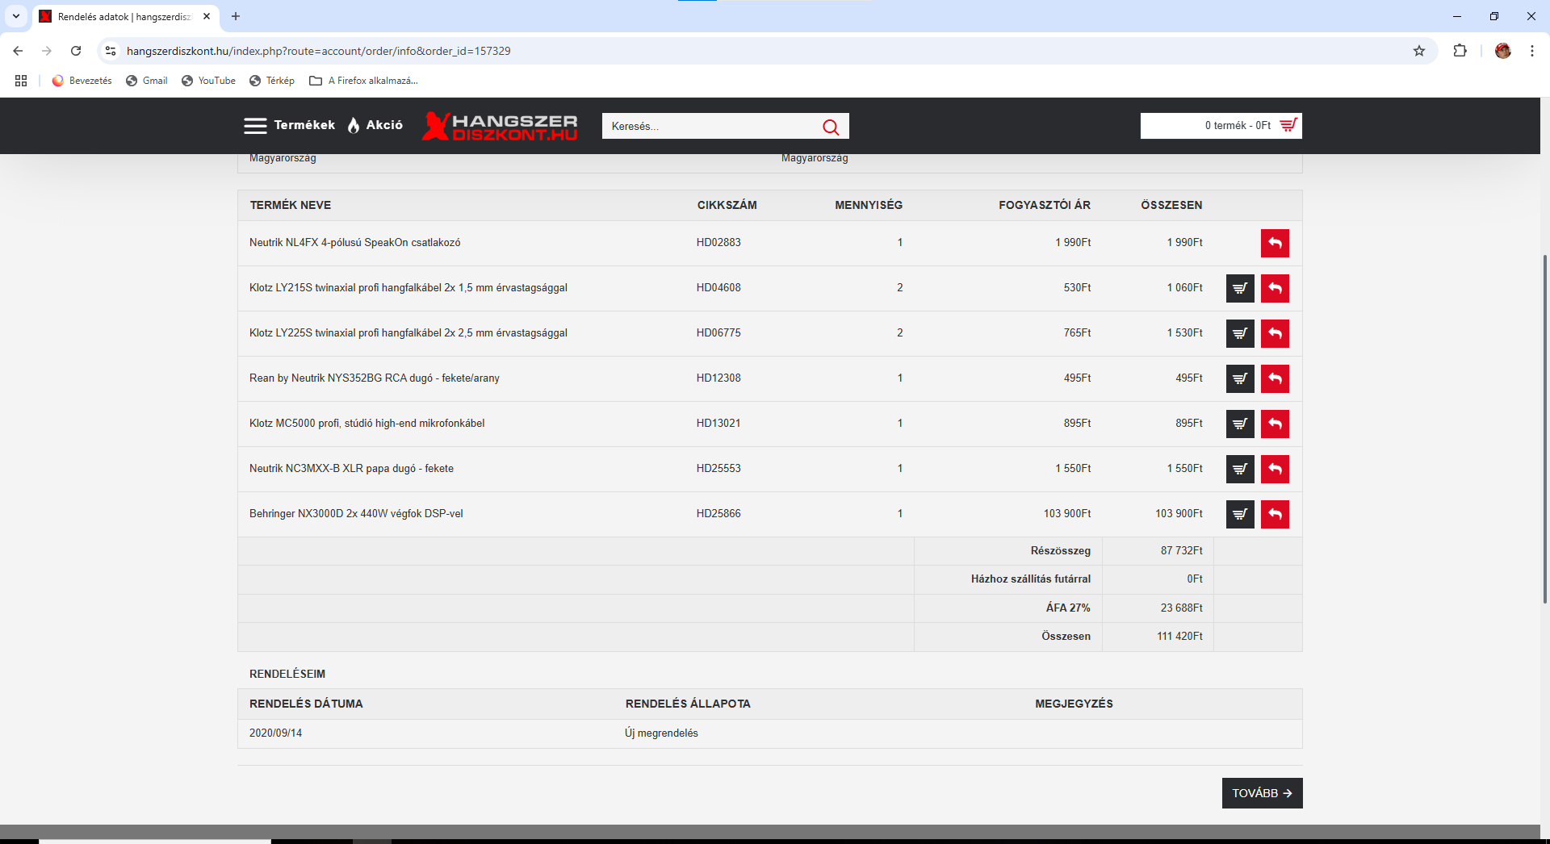Open YouTube bookmark
Image resolution: width=1550 pixels, height=844 pixels.
click(x=209, y=81)
